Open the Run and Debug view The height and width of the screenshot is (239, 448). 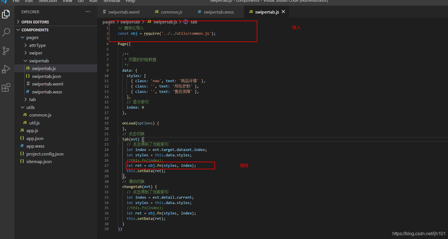pos(6,69)
